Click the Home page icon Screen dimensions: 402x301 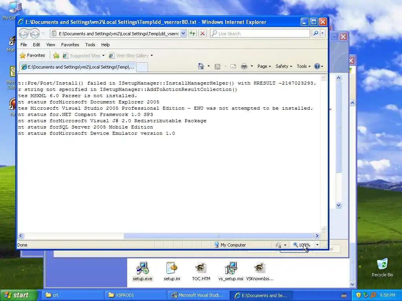click(201, 66)
